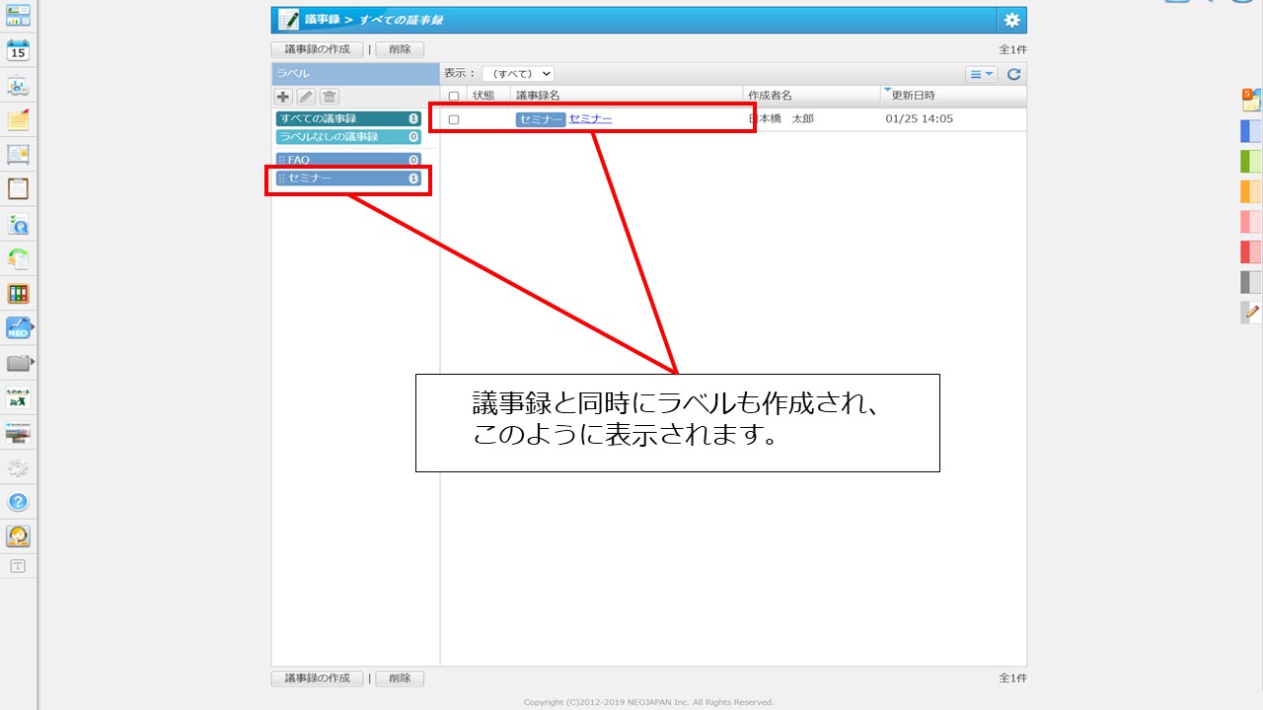This screenshot has width=1263, height=710.
Task: Click bottom 議事録の作成 button
Action: (x=318, y=678)
